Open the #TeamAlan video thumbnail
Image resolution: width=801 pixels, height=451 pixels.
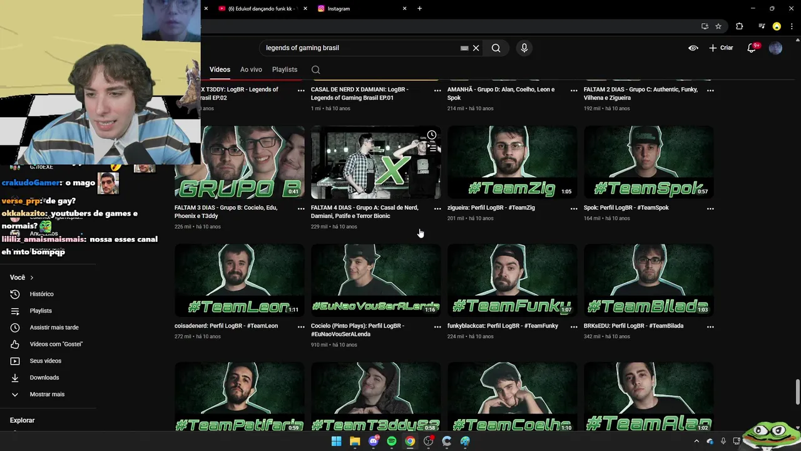[x=649, y=396]
